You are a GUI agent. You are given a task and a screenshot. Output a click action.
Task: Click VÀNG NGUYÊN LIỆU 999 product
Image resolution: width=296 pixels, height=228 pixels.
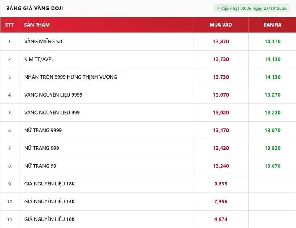pos(52,113)
